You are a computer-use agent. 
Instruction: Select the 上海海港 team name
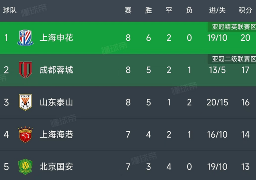point(56,134)
